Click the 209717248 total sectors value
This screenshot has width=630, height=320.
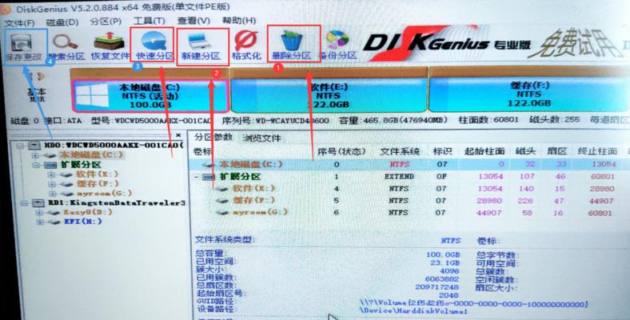click(436, 286)
